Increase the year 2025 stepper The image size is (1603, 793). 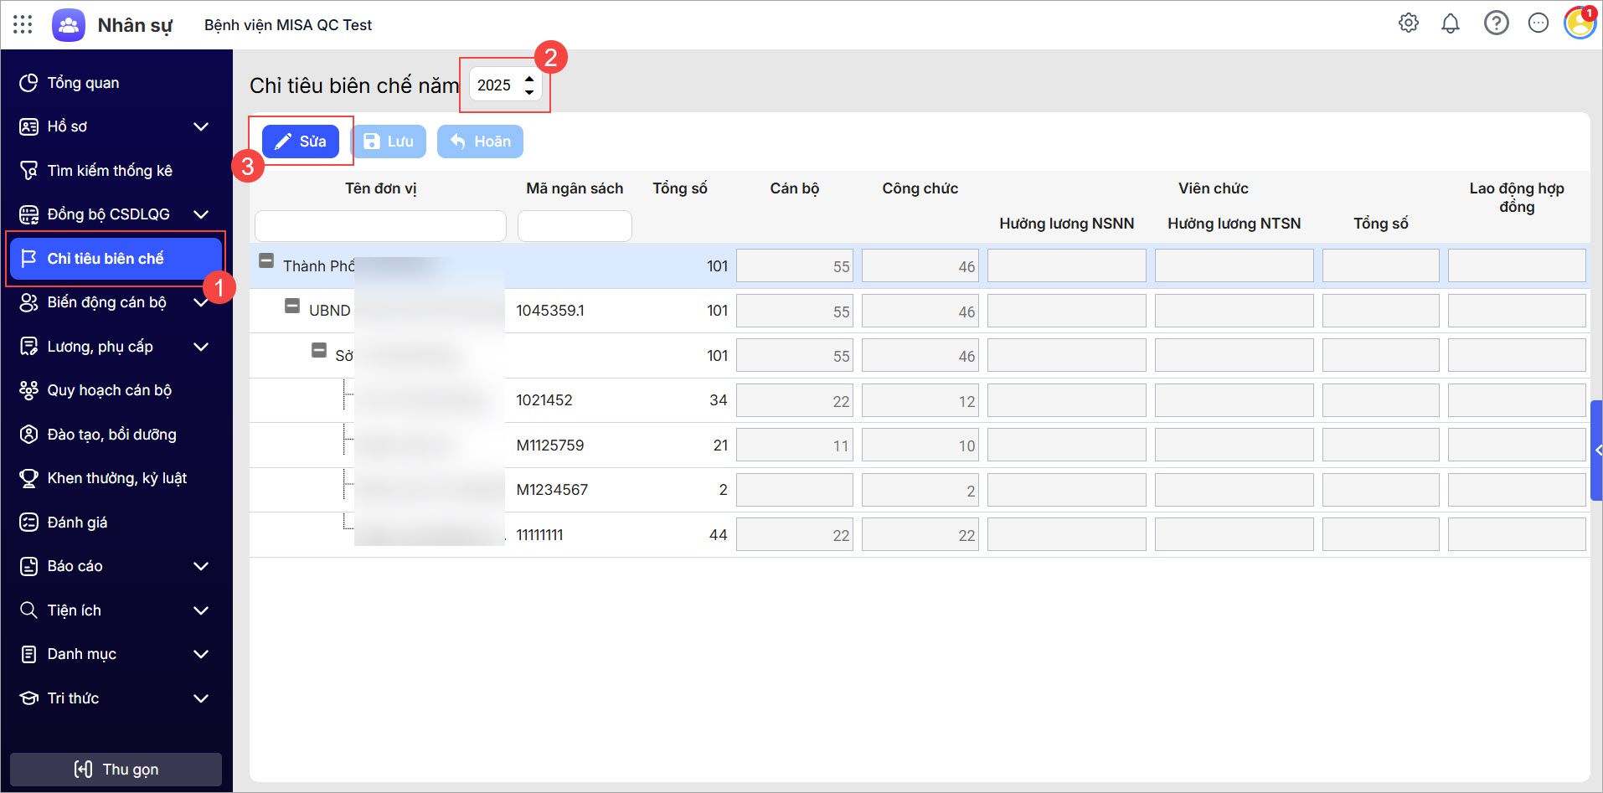pos(529,79)
